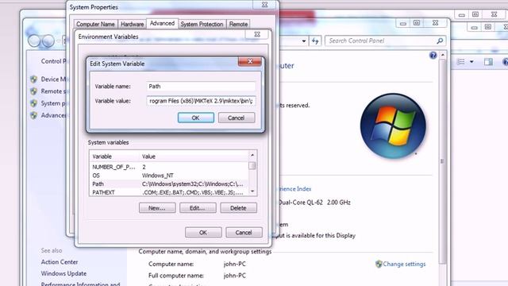Open Windows Update link
This screenshot has width=508, height=286.
pyautogui.click(x=63, y=273)
